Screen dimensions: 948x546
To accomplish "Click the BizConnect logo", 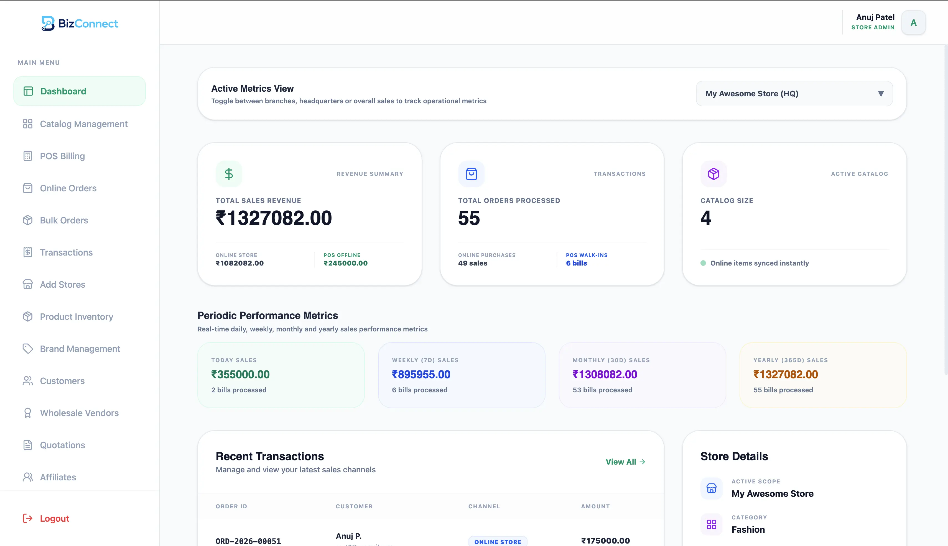I will (x=80, y=23).
